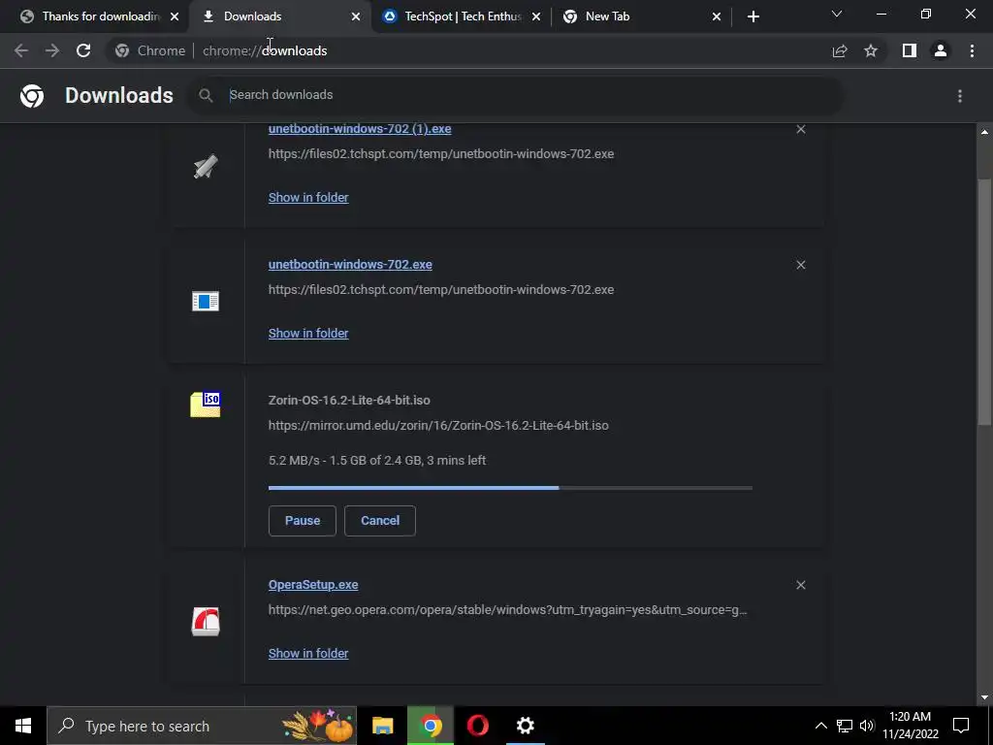Open the notification center icon
Viewport: 993px width, 745px height.
(x=961, y=726)
